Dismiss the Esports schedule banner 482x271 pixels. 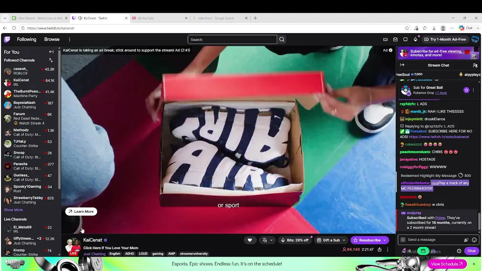pyautogui.click(x=474, y=264)
